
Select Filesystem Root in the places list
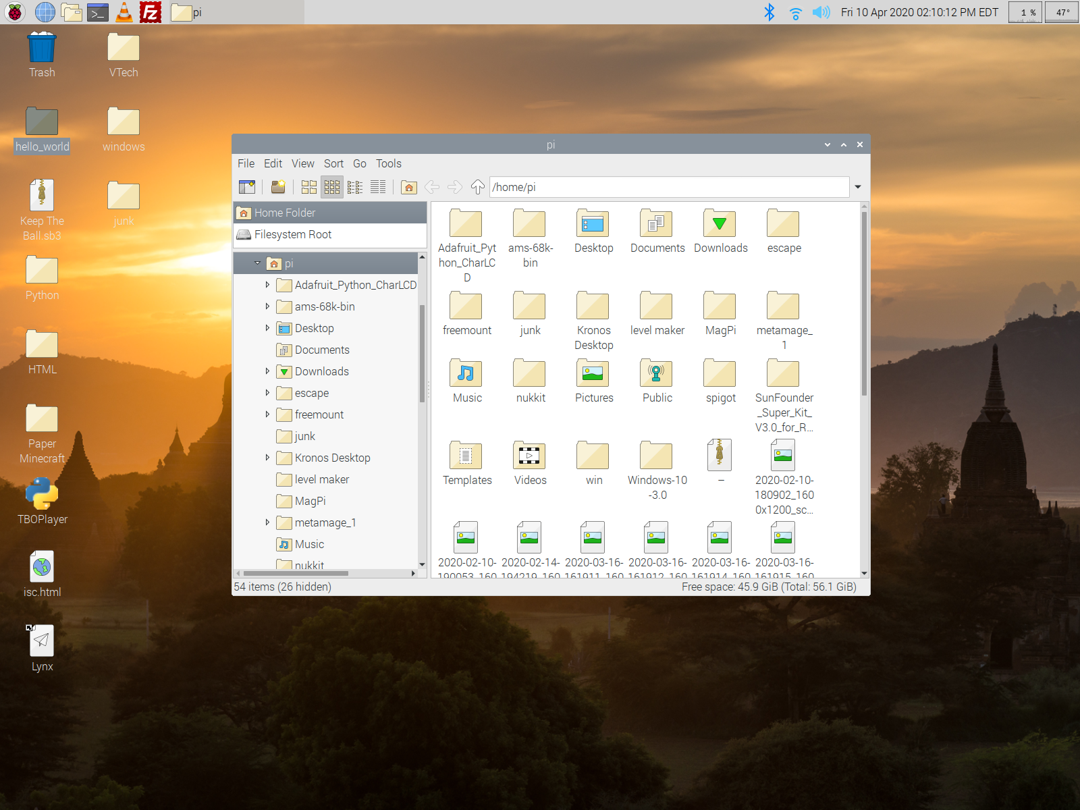point(293,234)
